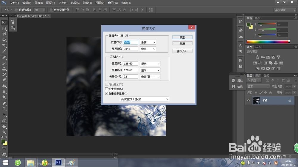The height and width of the screenshot is (167, 298).
Task: Confirm the Image Size dialog with OK
Action: (182, 37)
